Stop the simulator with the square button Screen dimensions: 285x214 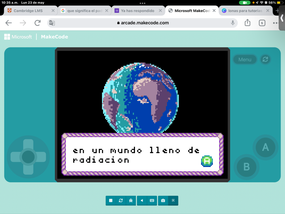pos(111,200)
